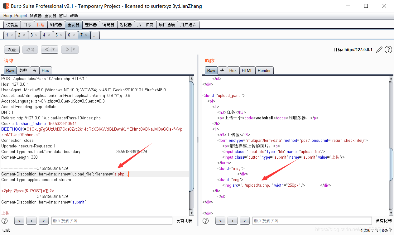394x235 pixels.
Task: Focus request search input field
Action: pyautogui.click(x=112, y=221)
